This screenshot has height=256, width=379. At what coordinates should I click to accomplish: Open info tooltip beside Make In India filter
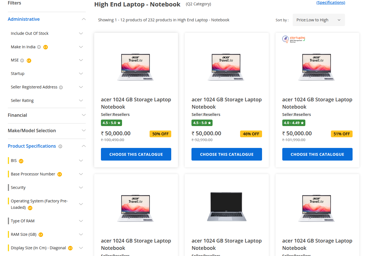pyautogui.click(x=39, y=47)
